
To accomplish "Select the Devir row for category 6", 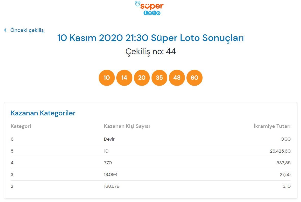I will pos(150,139).
